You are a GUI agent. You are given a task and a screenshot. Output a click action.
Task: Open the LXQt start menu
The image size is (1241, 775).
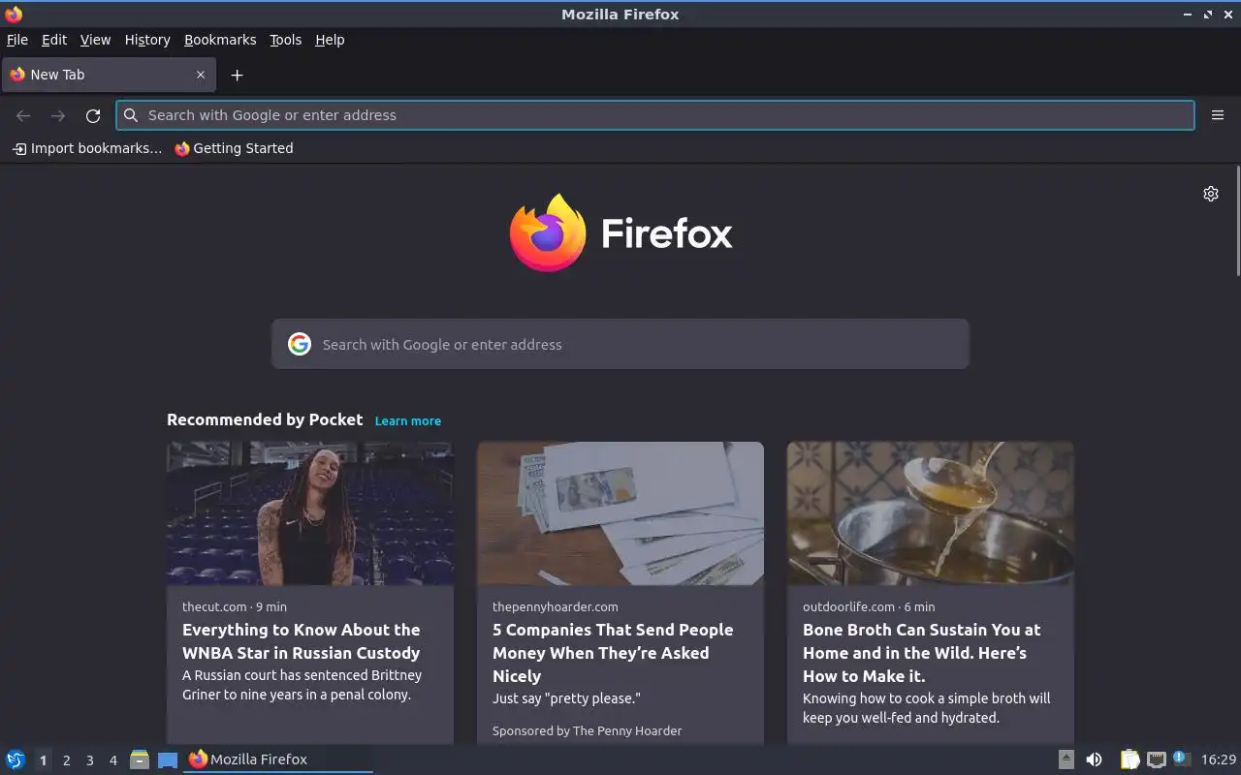[16, 759]
